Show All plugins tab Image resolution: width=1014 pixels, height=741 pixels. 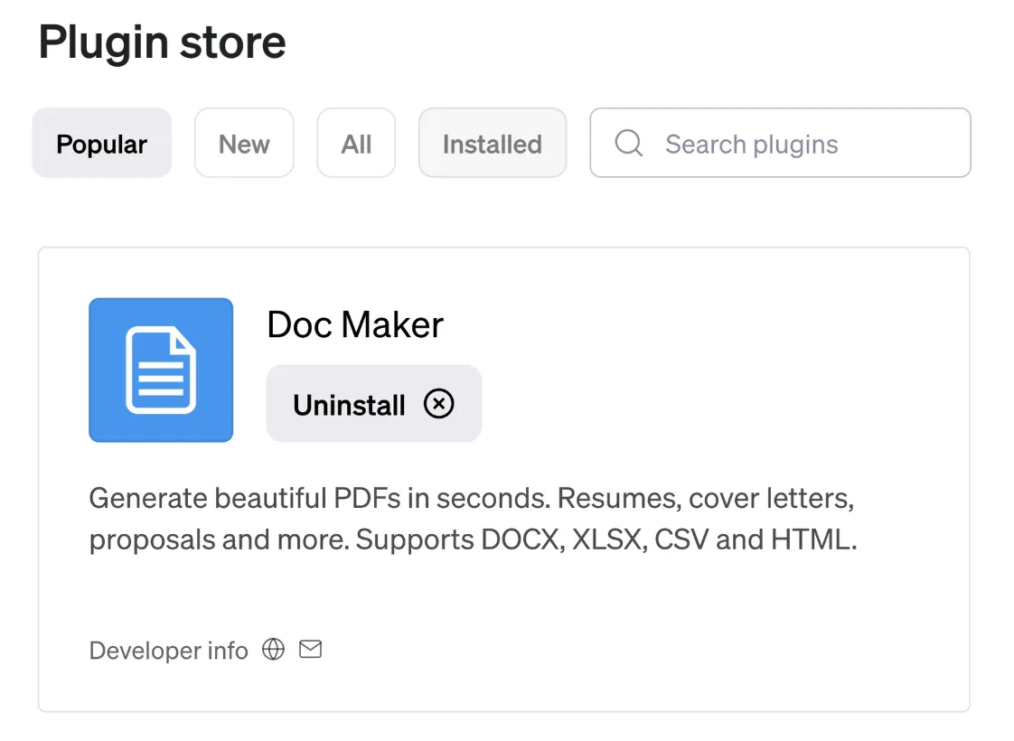tap(356, 144)
